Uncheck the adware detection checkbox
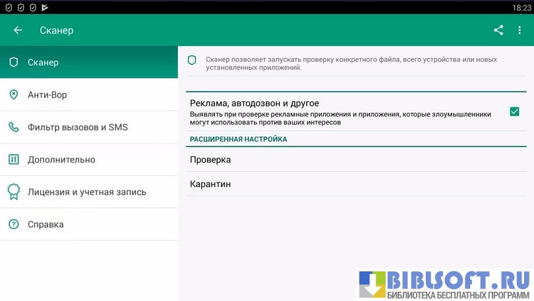The width and height of the screenshot is (534, 301). click(514, 112)
